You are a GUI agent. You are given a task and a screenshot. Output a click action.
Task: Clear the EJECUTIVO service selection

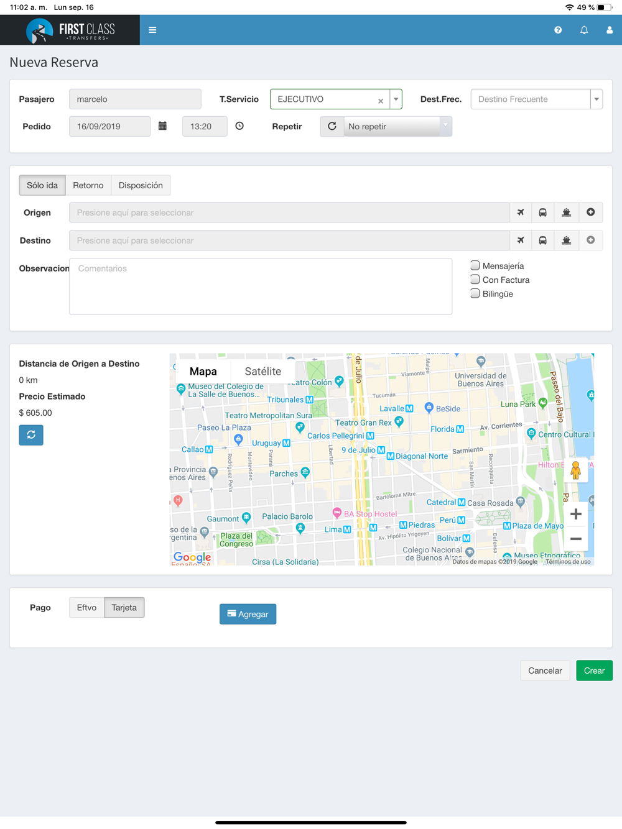381,101
